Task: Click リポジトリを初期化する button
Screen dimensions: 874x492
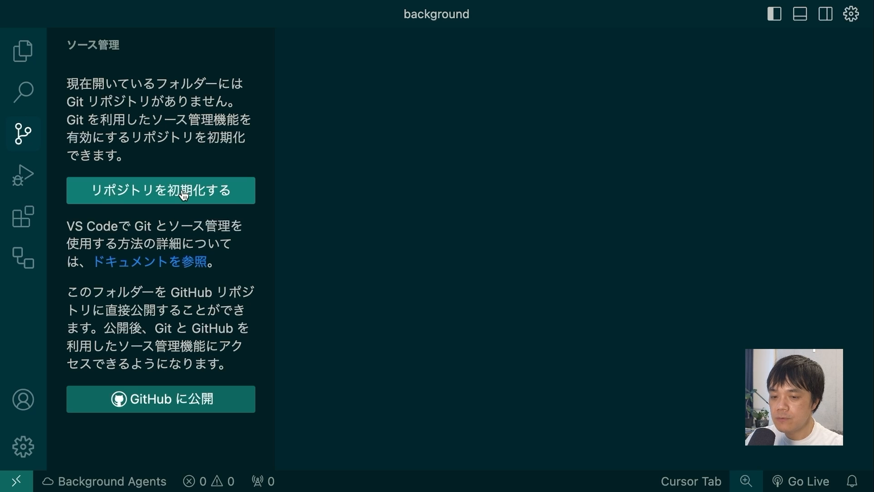Action: 161,190
